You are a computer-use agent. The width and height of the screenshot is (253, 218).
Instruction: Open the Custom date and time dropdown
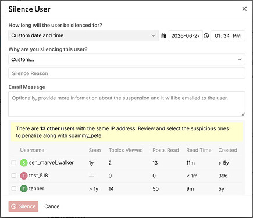[84, 35]
